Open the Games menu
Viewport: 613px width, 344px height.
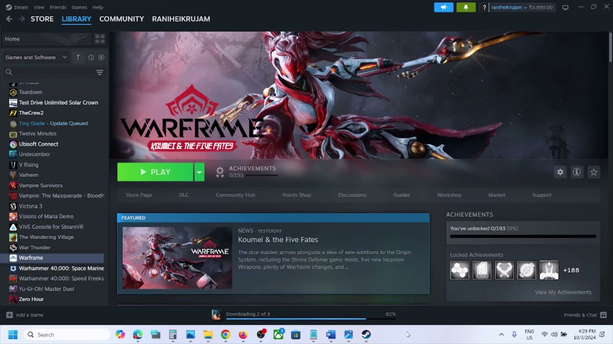[79, 7]
